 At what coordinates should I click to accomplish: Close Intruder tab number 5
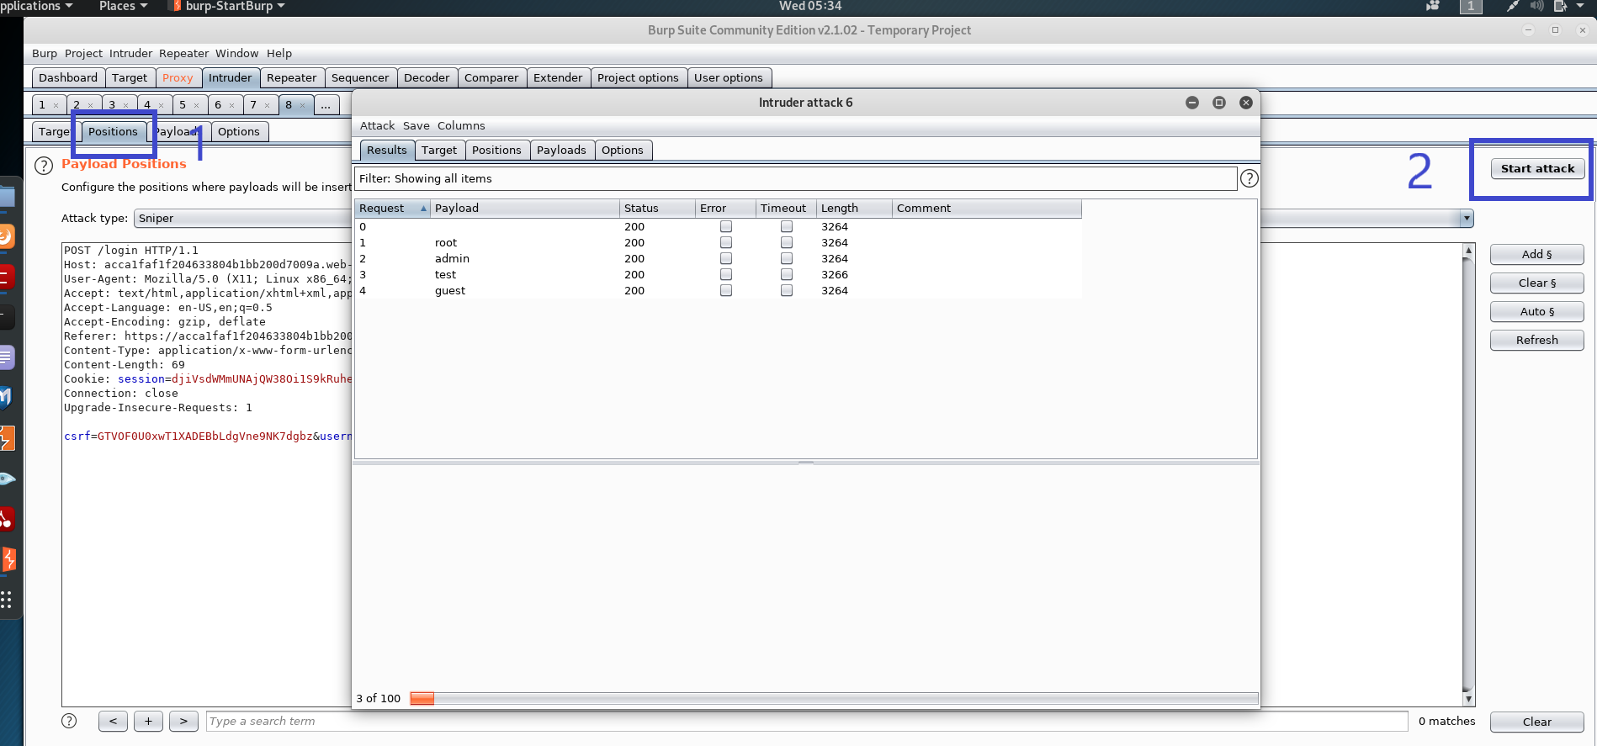coord(196,105)
